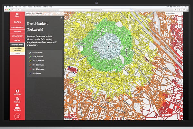Screen dimensions: 193x129
Task: Open the Window menu
Action: coord(45,7)
